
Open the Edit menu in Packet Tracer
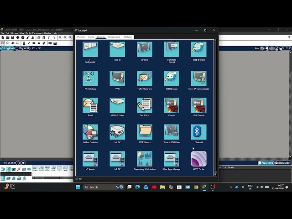coord(7,33)
